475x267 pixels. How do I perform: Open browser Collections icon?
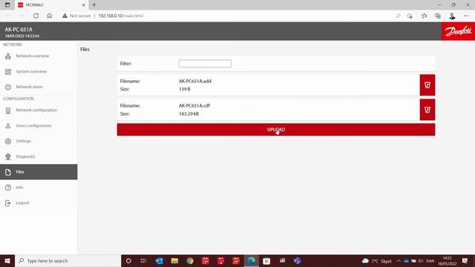click(x=438, y=16)
